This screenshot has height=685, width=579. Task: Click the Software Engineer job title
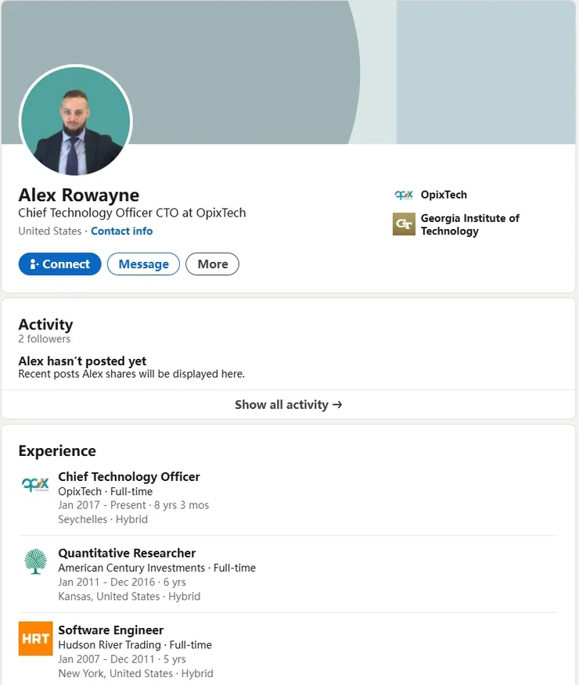[x=111, y=630]
